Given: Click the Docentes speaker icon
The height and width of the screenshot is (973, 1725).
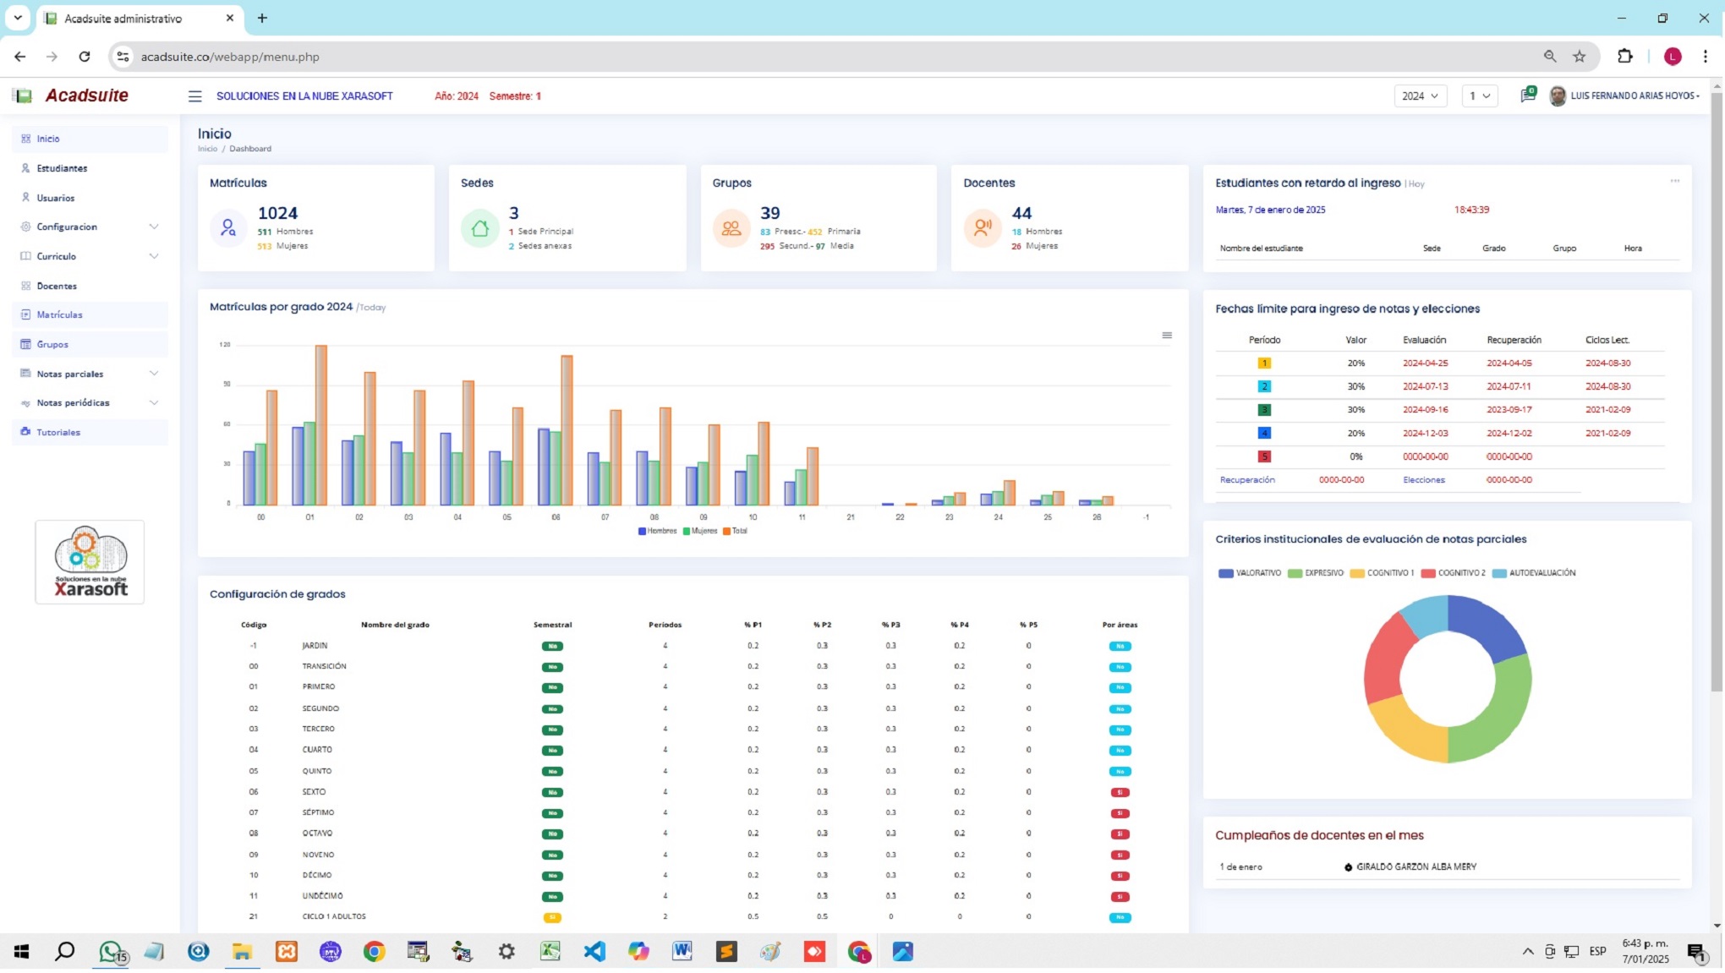Looking at the screenshot, I should click(983, 228).
